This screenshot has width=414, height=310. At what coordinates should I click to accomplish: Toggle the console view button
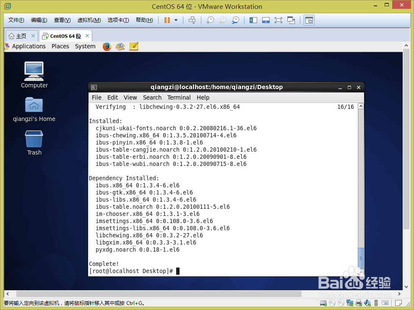click(x=309, y=20)
